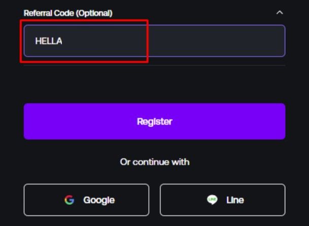Continue with Google sign-in button

(86, 200)
